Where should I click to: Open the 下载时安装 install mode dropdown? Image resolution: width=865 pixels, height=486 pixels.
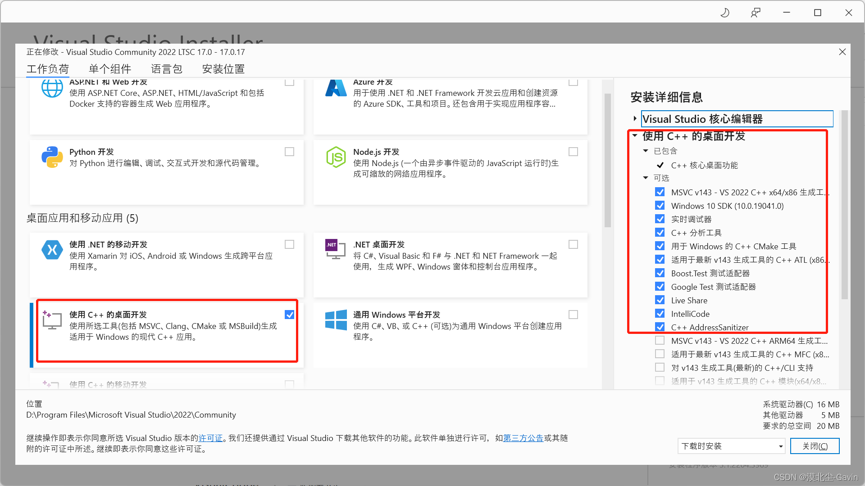pyautogui.click(x=731, y=446)
